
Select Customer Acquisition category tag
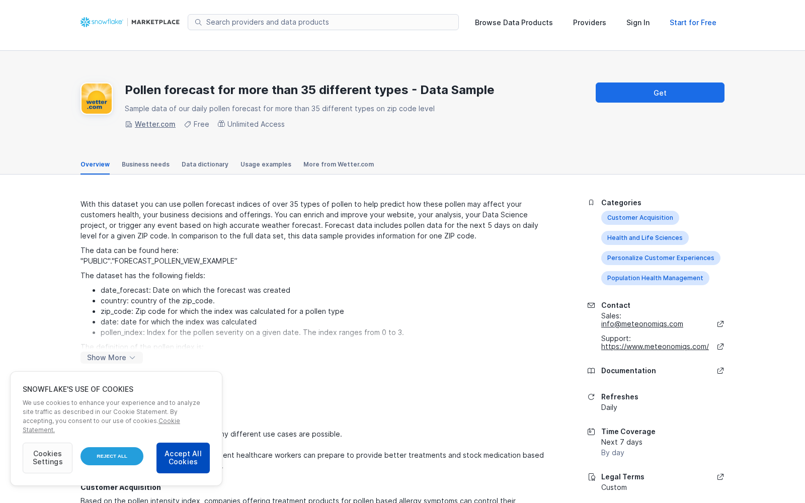coord(640,218)
